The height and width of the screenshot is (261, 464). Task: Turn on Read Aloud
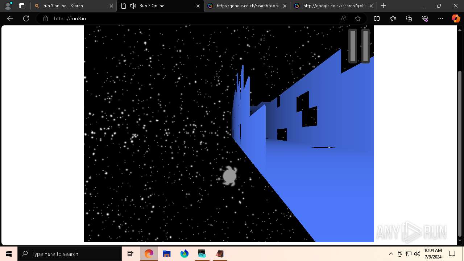pyautogui.click(x=343, y=18)
